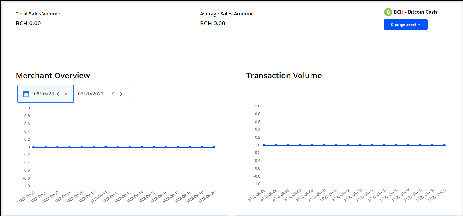Move end date 09/20/2023 to previous day

pos(113,94)
